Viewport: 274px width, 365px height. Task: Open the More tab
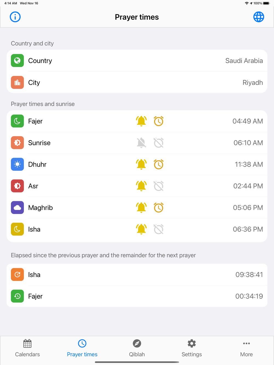click(247, 348)
